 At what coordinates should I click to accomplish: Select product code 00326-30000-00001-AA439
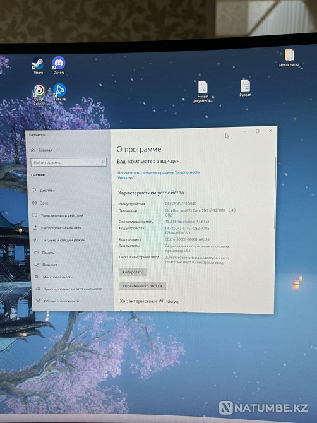(x=188, y=239)
